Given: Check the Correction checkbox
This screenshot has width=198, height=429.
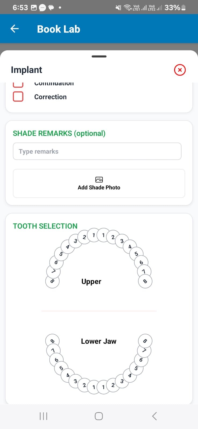Looking at the screenshot, I should point(18,97).
